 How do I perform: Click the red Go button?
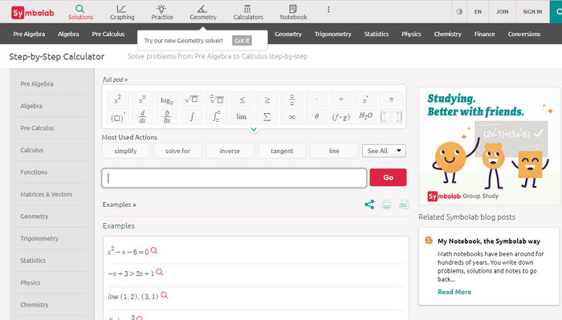[x=388, y=177]
